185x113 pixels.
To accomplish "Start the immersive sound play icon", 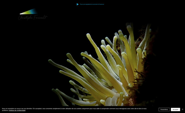I will pos(78,4).
